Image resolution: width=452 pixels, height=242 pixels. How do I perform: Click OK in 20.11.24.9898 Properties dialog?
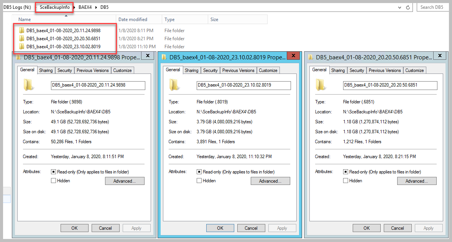click(x=74, y=228)
